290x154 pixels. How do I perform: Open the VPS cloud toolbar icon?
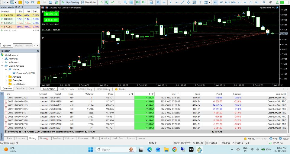(x=50, y=2)
